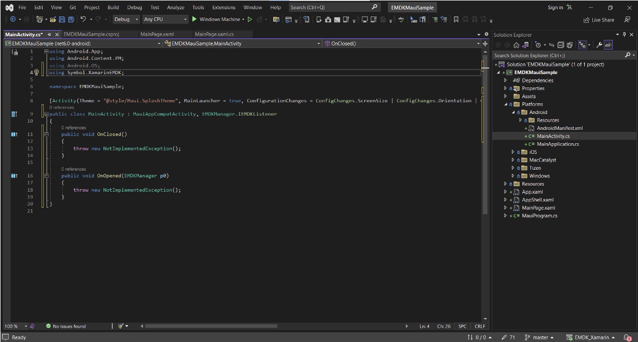The width and height of the screenshot is (638, 342).
Task: Open Properties via the wrench icon
Action: tap(599, 45)
